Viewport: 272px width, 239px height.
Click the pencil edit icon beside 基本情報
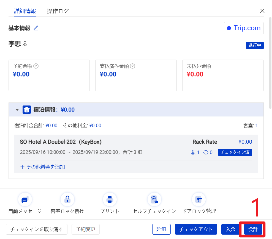[36, 28]
